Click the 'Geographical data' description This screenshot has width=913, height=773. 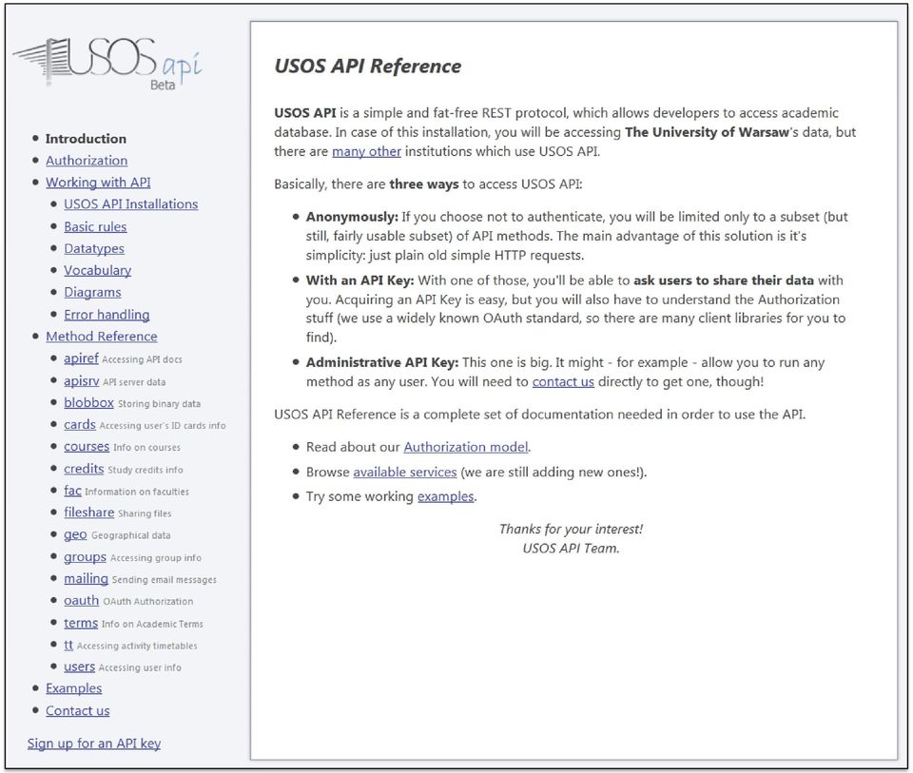click(x=130, y=535)
